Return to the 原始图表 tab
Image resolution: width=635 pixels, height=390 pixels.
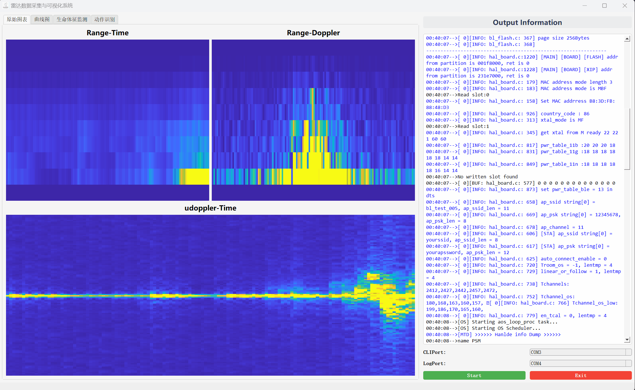coord(17,19)
